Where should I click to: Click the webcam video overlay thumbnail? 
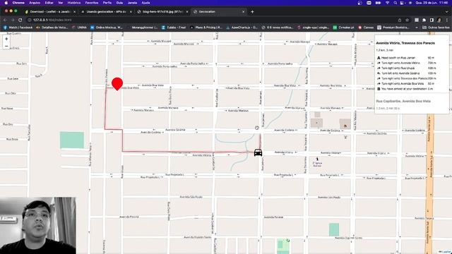click(x=38, y=226)
